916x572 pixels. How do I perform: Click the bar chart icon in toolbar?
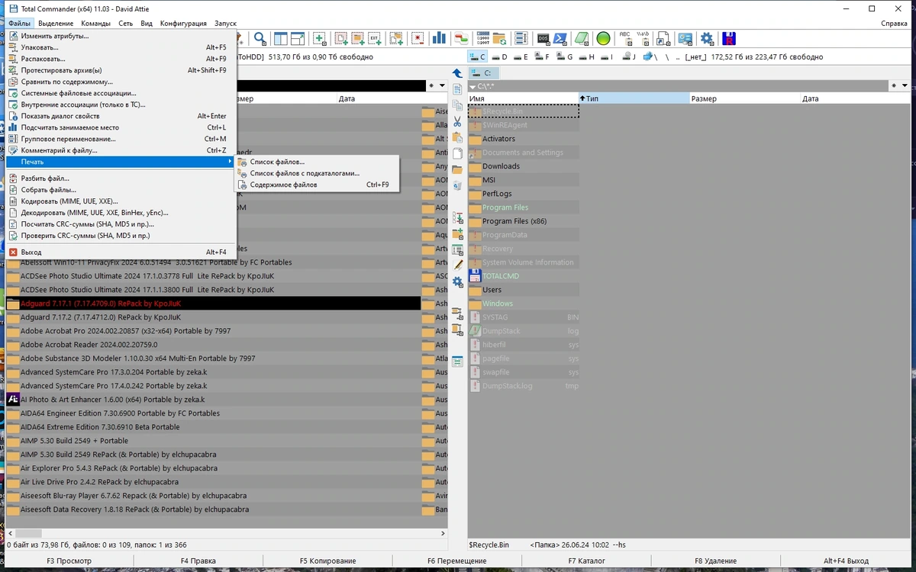click(x=439, y=38)
